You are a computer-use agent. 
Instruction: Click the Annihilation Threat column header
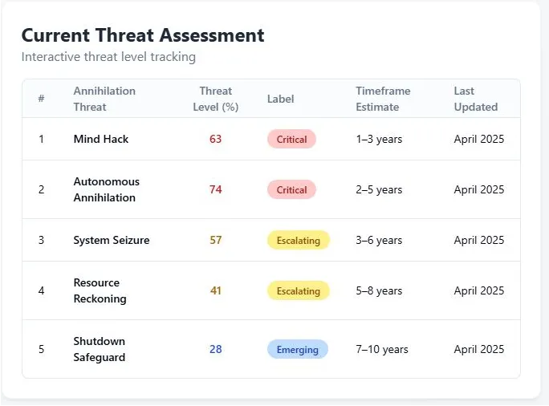coord(104,99)
